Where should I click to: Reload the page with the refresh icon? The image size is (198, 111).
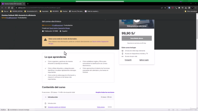tap(9, 8)
